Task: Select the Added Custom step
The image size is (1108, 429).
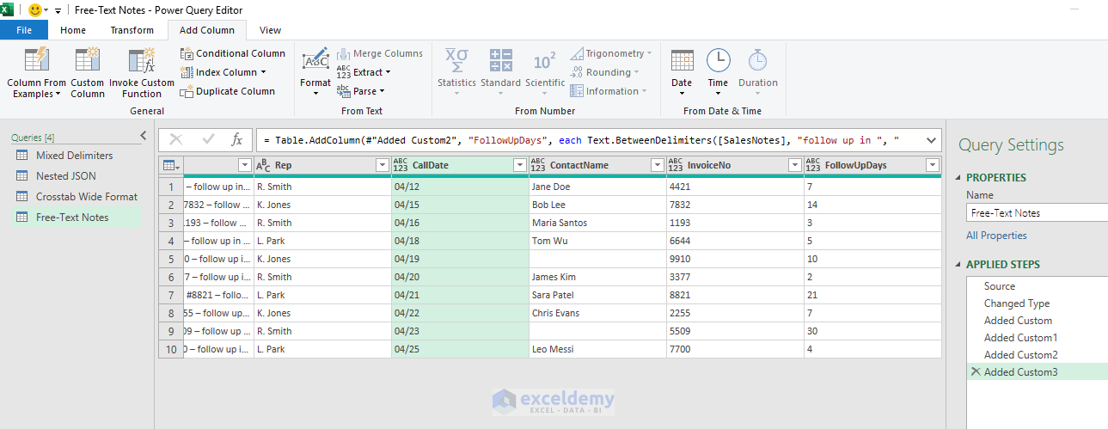Action: click(x=1018, y=321)
